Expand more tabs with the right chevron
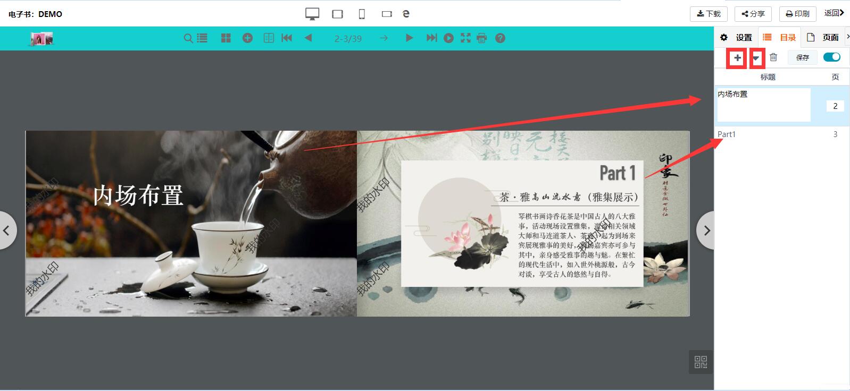 (847, 37)
